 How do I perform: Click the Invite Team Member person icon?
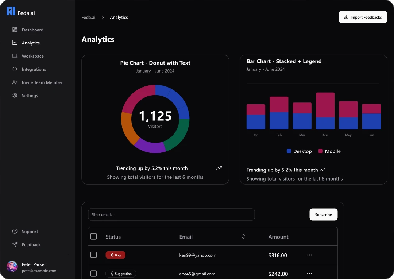point(15,82)
